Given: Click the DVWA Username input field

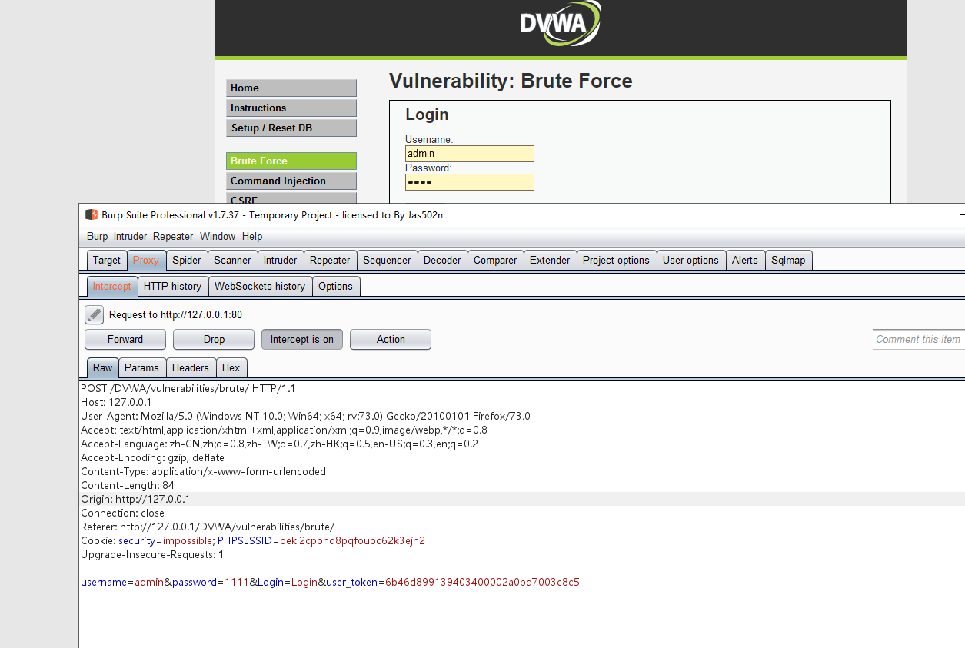Looking at the screenshot, I should (x=470, y=154).
